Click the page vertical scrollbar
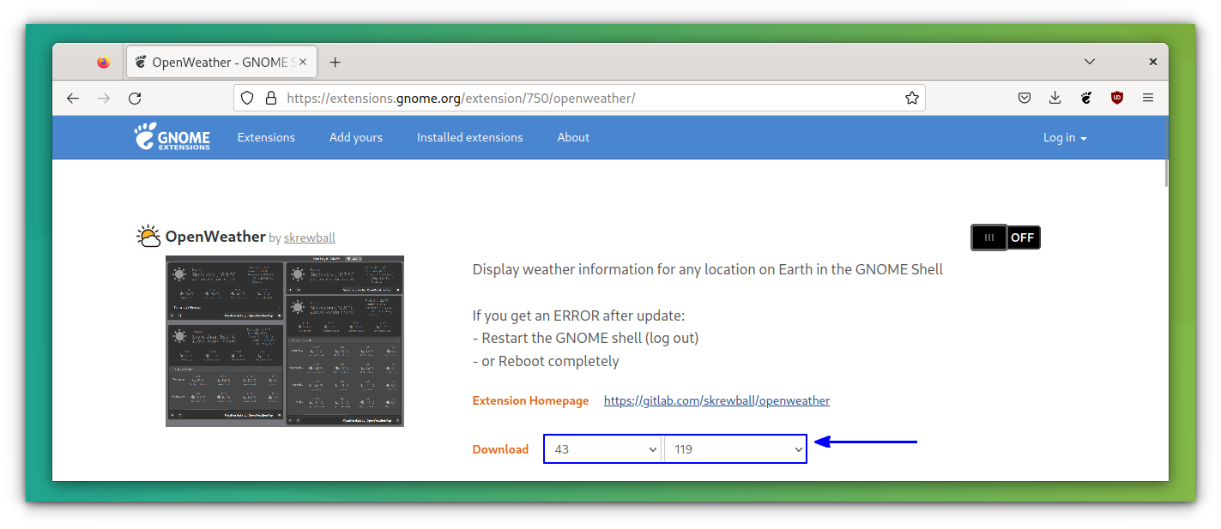1221x529 pixels. coord(1166,171)
